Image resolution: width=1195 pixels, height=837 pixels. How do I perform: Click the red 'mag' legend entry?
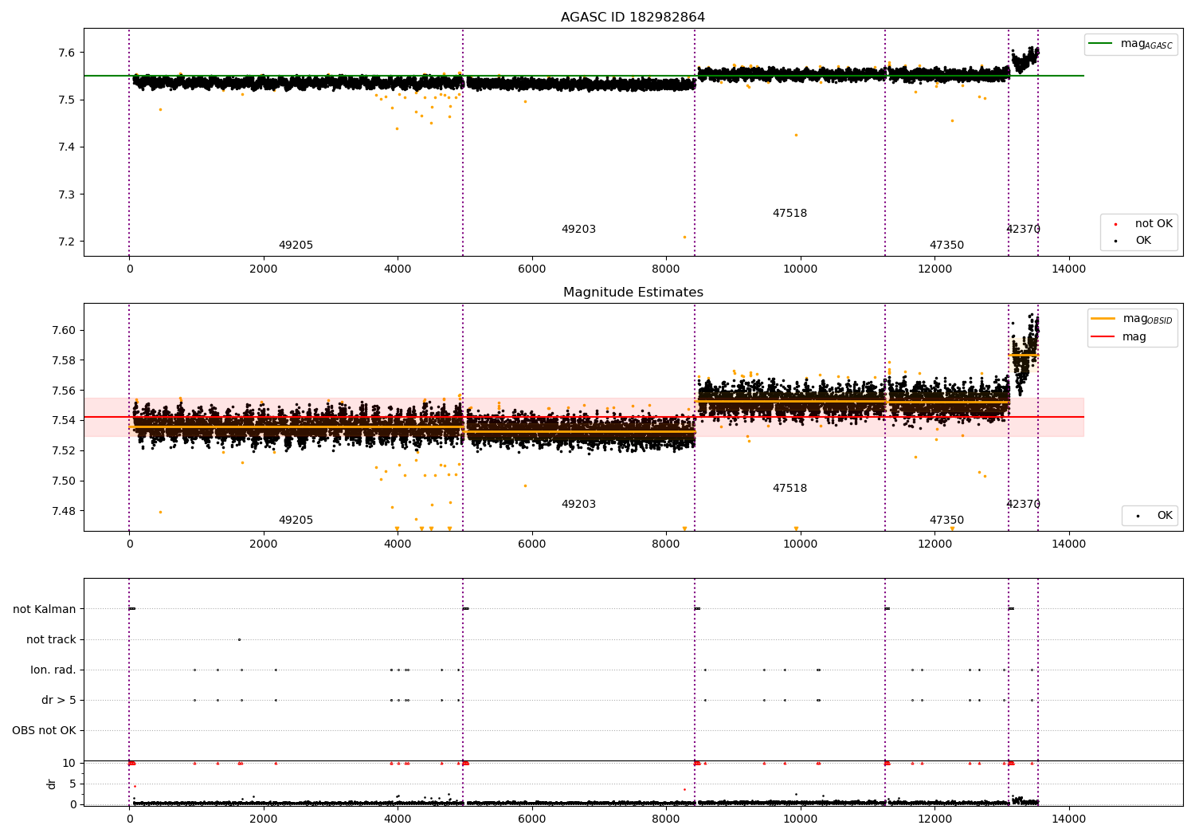pyautogui.click(x=1119, y=337)
